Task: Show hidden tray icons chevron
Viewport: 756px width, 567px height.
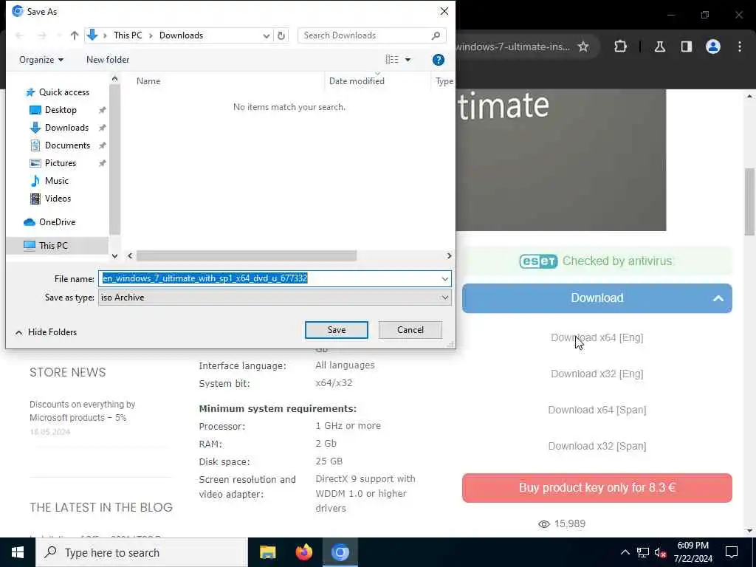Action: coord(625,552)
